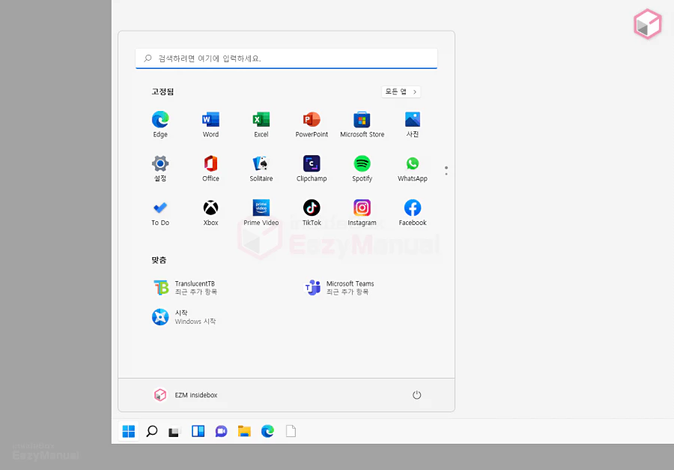Launch WhatsApp pinned app
Image resolution: width=674 pixels, height=470 pixels.
[x=413, y=169]
